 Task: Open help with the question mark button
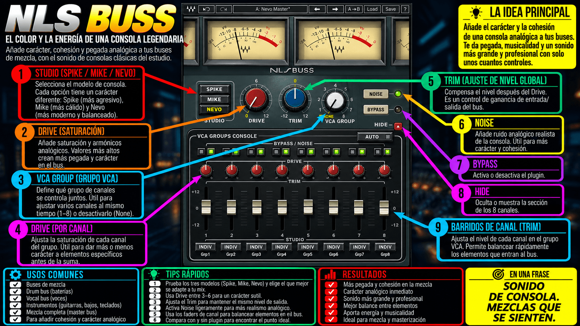pos(405,9)
